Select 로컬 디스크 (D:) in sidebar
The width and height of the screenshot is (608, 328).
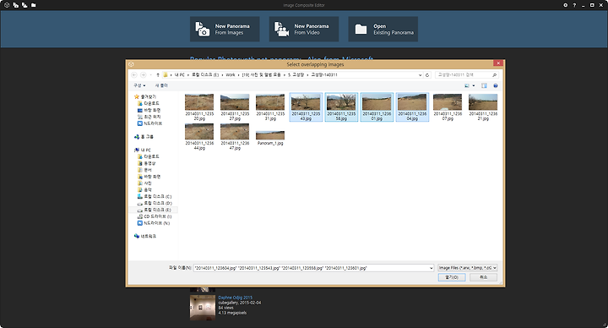pos(155,203)
